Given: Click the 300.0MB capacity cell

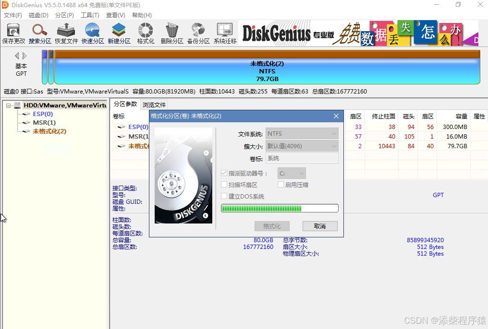Looking at the screenshot, I should (x=455, y=127).
